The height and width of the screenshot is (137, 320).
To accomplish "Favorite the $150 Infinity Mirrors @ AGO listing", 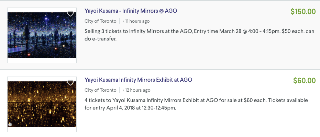I will [x=70, y=14].
